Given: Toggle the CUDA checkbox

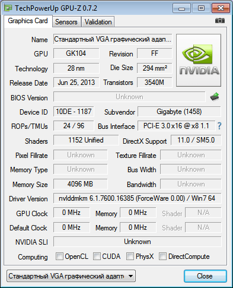Looking at the screenshot, I should (x=97, y=256).
